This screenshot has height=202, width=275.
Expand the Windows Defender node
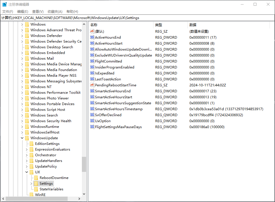coord(22,36)
